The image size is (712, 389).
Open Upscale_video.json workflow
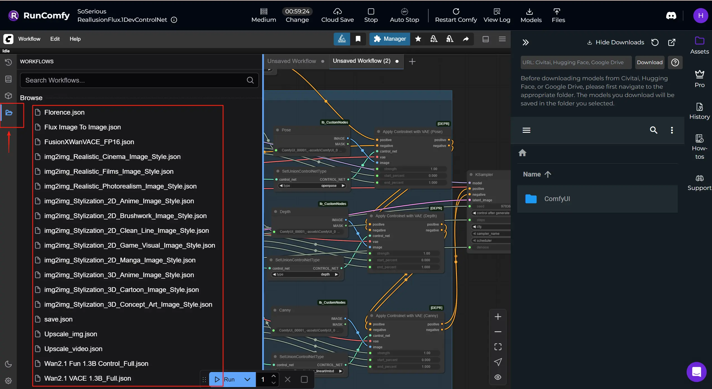click(x=73, y=349)
